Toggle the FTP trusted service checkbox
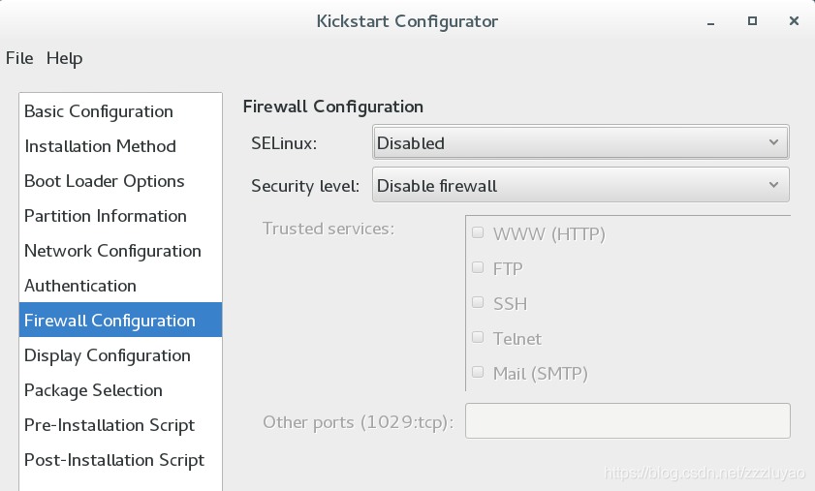 click(478, 267)
